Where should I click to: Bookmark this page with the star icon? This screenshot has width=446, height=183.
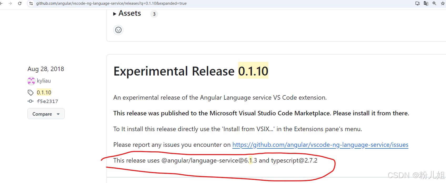pos(443,3)
